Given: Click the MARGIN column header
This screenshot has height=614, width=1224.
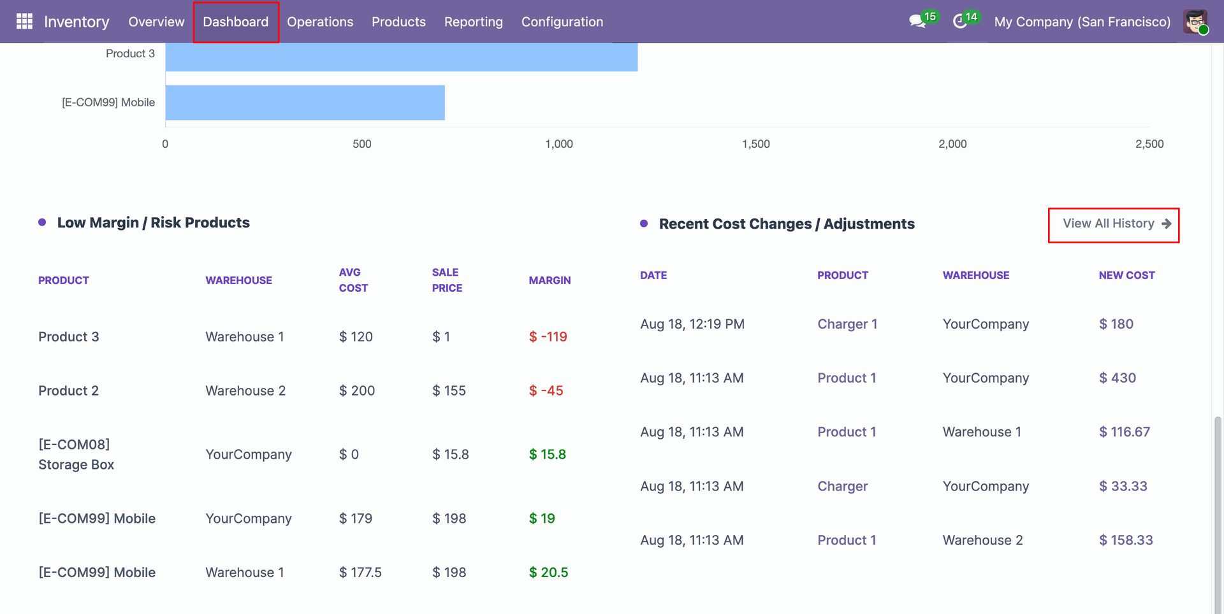Looking at the screenshot, I should 550,280.
